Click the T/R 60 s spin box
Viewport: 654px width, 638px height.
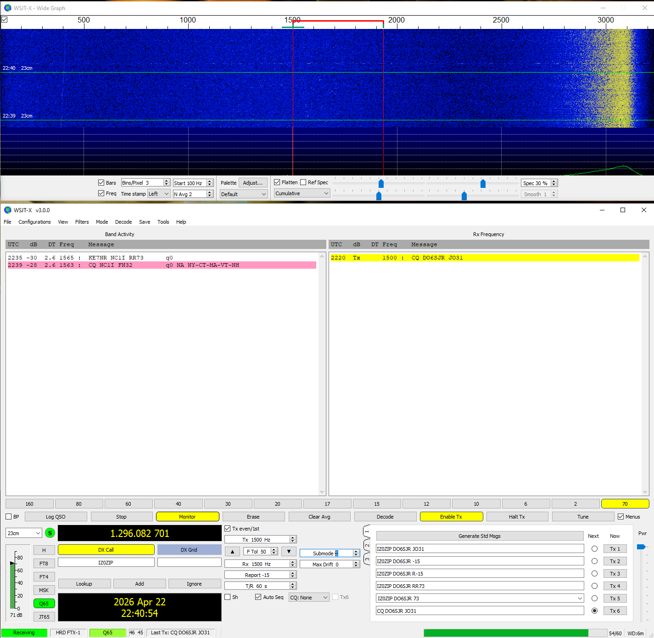[260, 586]
